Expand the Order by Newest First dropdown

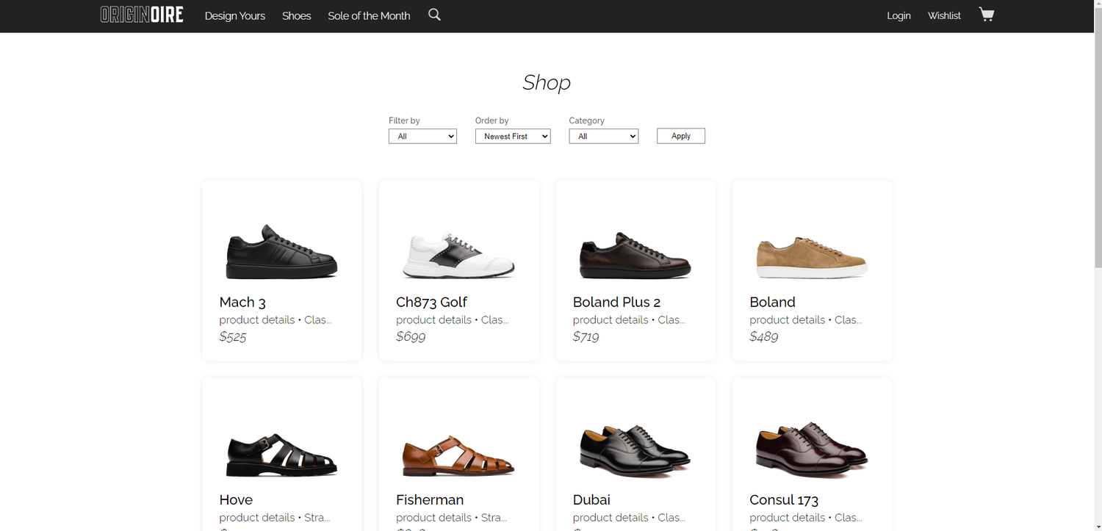513,136
